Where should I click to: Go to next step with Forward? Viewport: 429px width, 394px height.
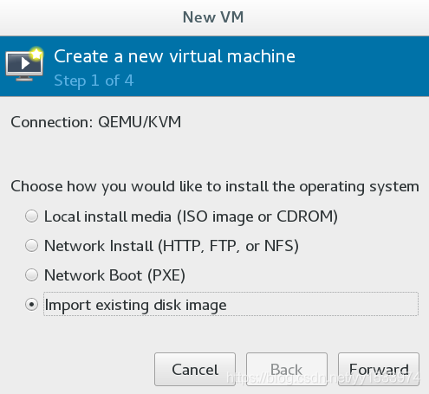379,369
